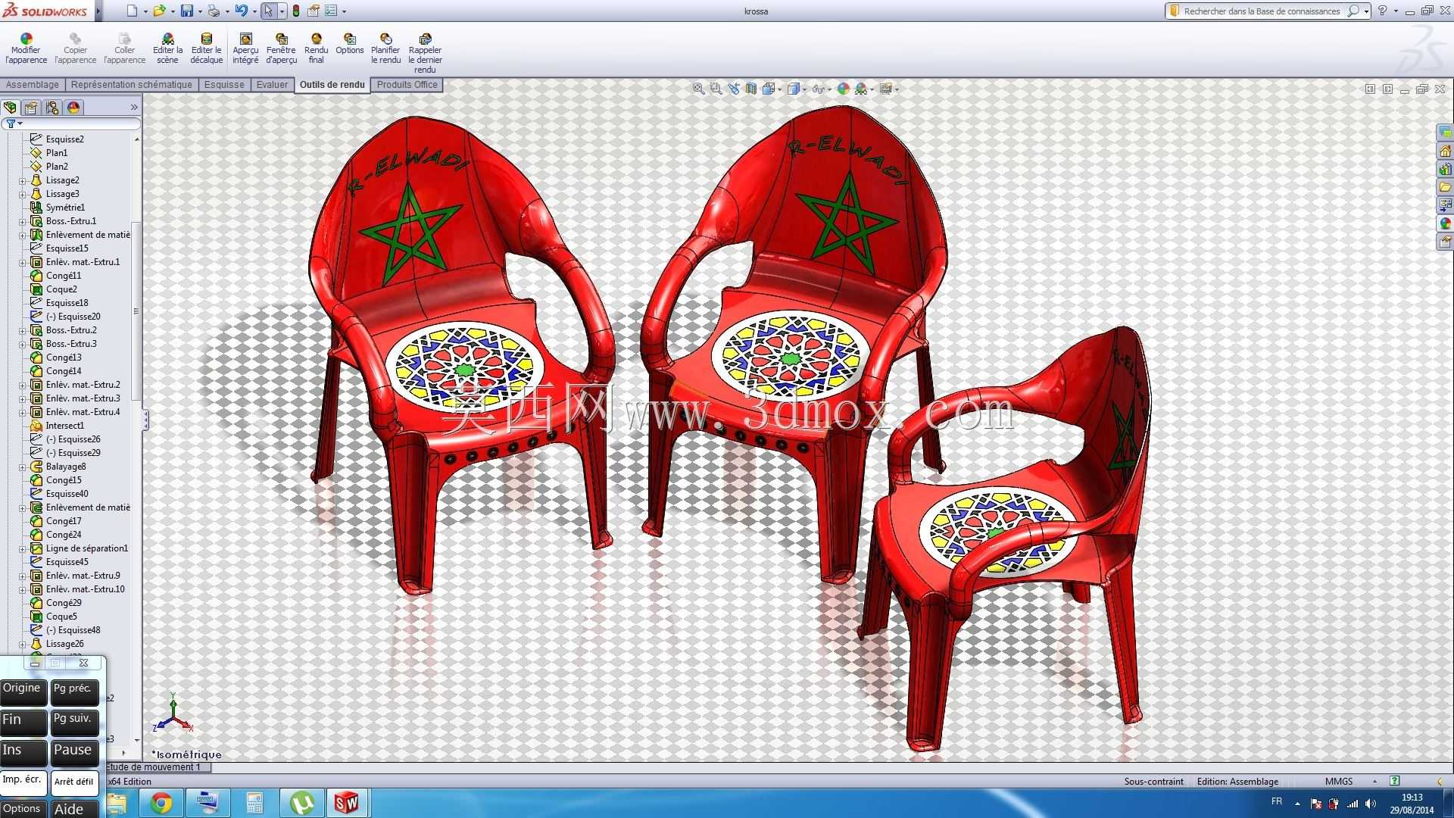
Task: Click the knowledge base search field
Action: (1262, 11)
